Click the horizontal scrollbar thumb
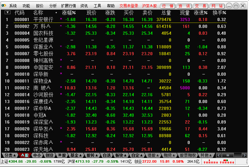 point(228,155)
